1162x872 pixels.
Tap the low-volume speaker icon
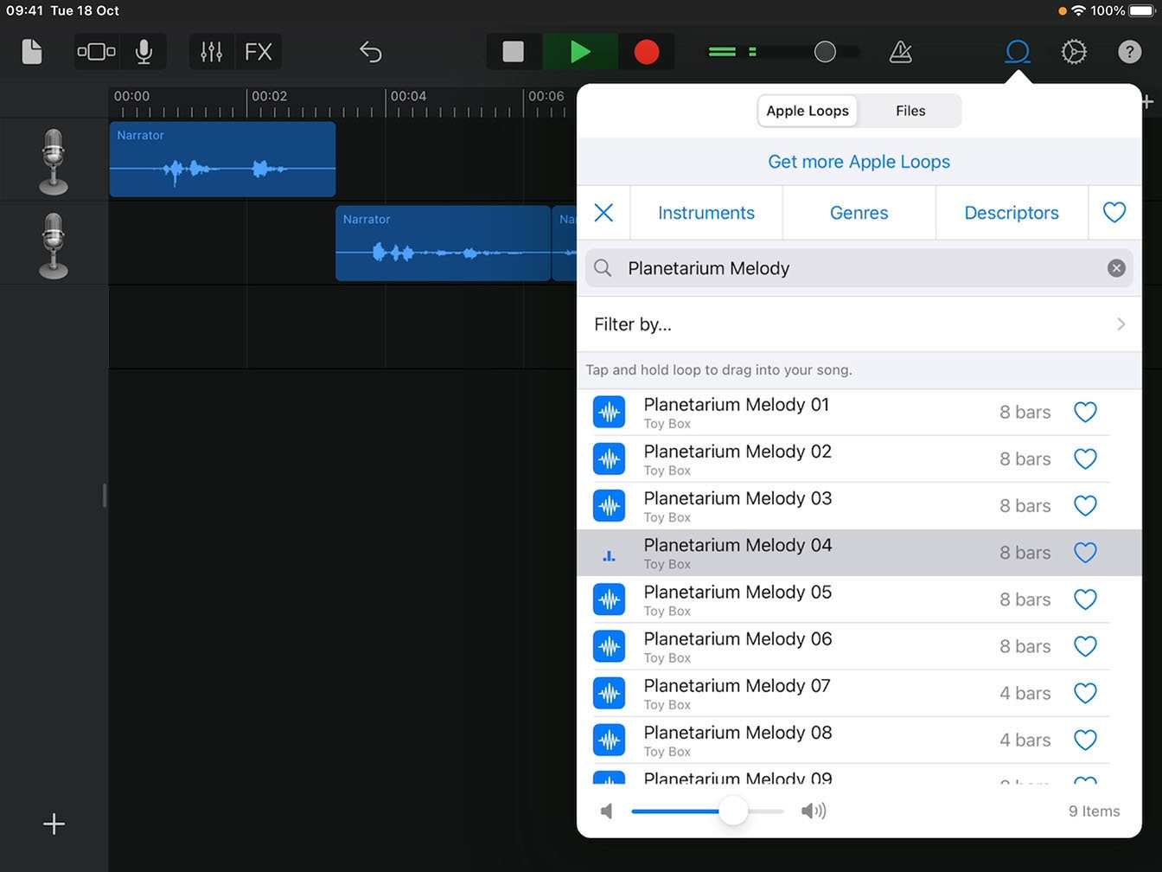coord(607,811)
